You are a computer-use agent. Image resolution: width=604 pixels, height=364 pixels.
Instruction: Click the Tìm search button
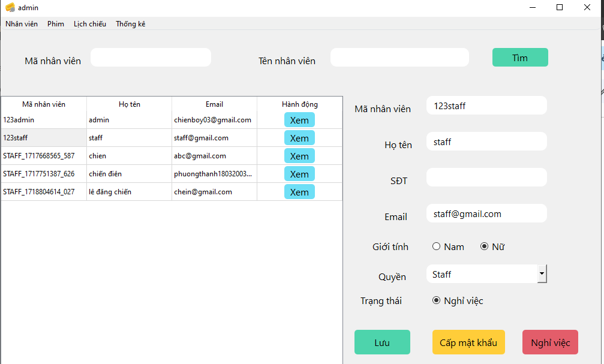(520, 58)
